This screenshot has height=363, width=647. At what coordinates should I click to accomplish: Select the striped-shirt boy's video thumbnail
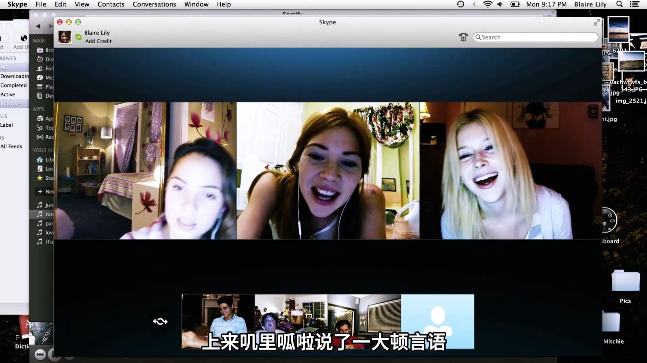(218, 321)
